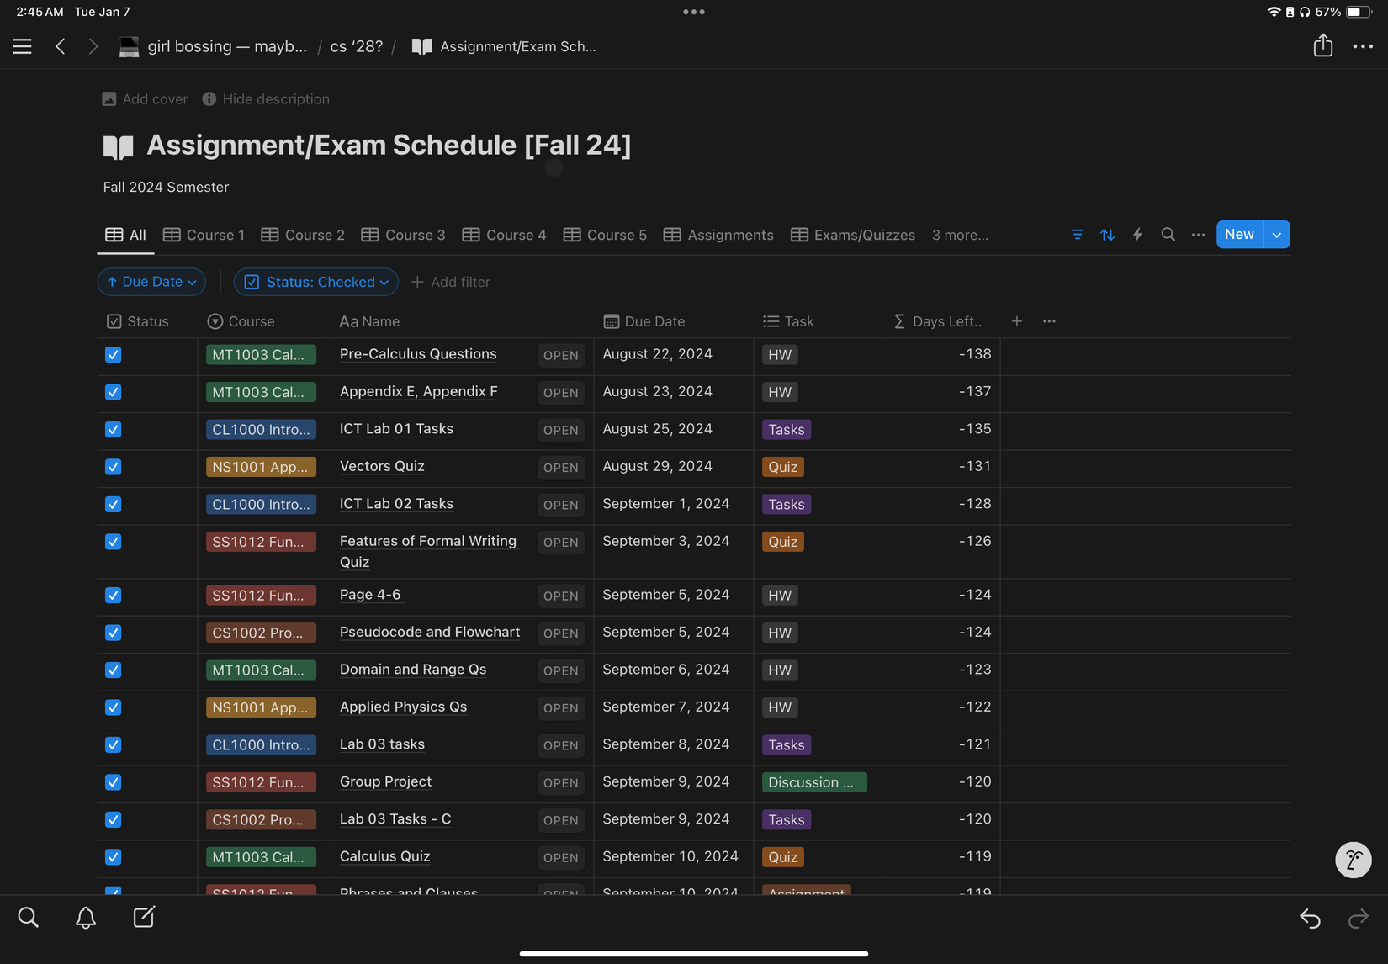This screenshot has width=1388, height=964.
Task: Open notifications bell icon
Action: click(86, 918)
